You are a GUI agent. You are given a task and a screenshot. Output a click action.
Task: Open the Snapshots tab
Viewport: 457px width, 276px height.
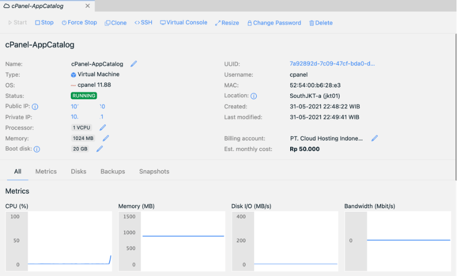coord(154,171)
